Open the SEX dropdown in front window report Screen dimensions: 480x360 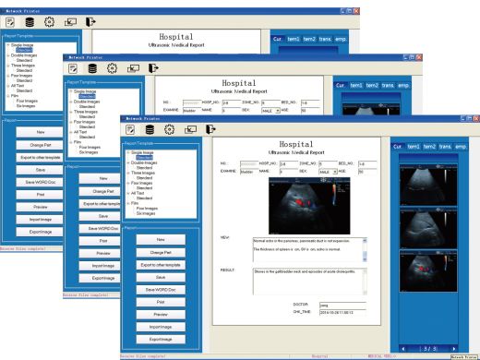(335, 172)
